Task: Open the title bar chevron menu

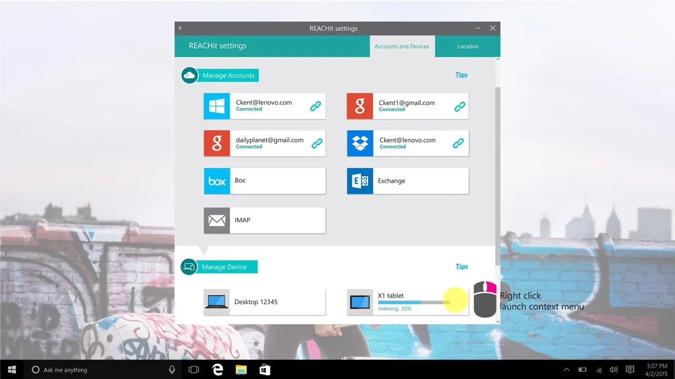Action: point(180,28)
